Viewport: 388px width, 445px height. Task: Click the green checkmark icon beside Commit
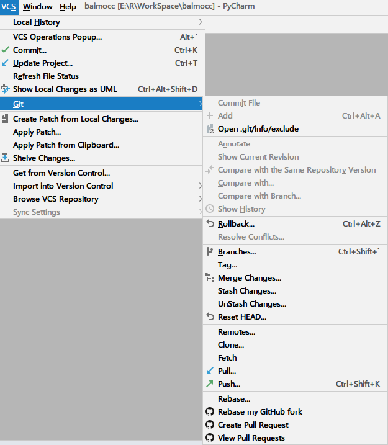click(x=5, y=50)
